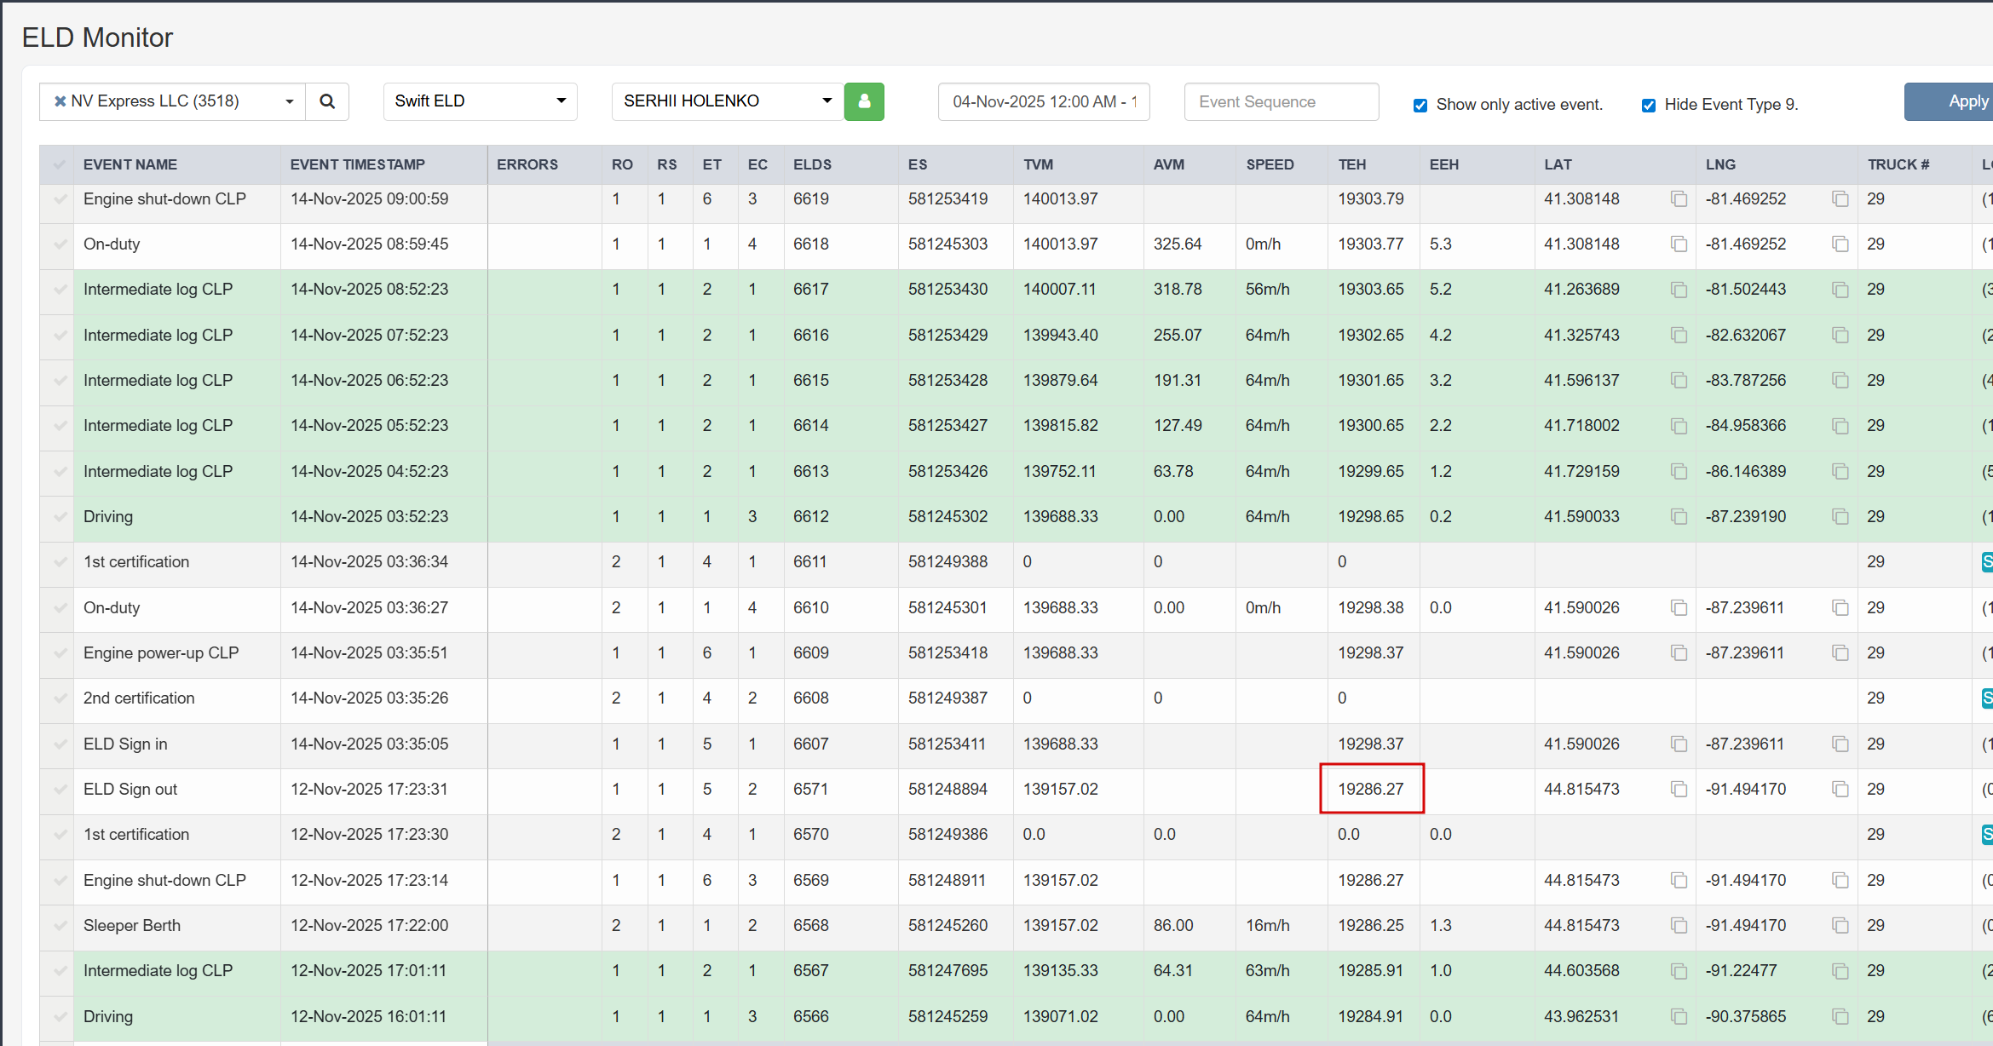Image resolution: width=1993 pixels, height=1046 pixels.
Task: Sort by EVENT TIMESTAMP column header
Action: [357, 164]
